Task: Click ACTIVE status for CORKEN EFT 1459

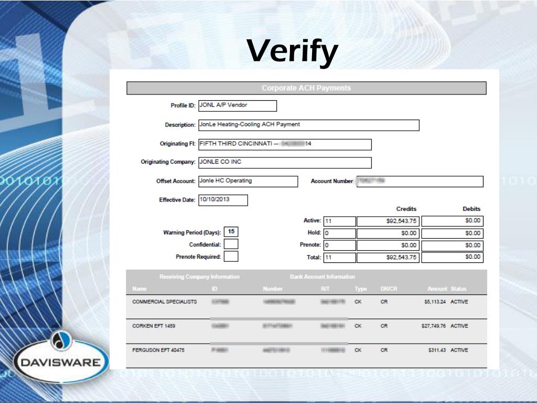Action: tap(459, 326)
